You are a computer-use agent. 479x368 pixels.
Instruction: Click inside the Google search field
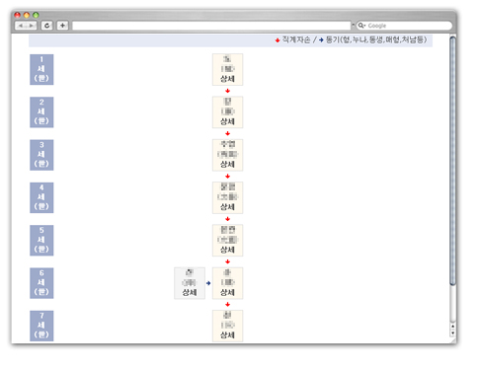tap(404, 26)
